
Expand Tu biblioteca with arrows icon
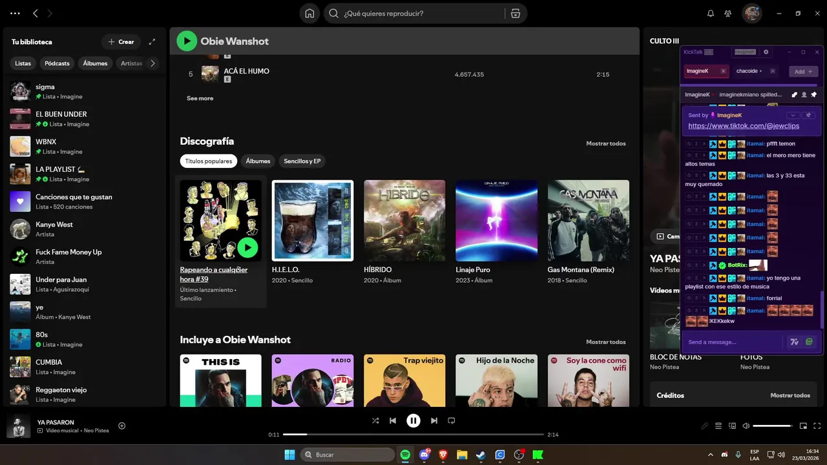(152, 42)
